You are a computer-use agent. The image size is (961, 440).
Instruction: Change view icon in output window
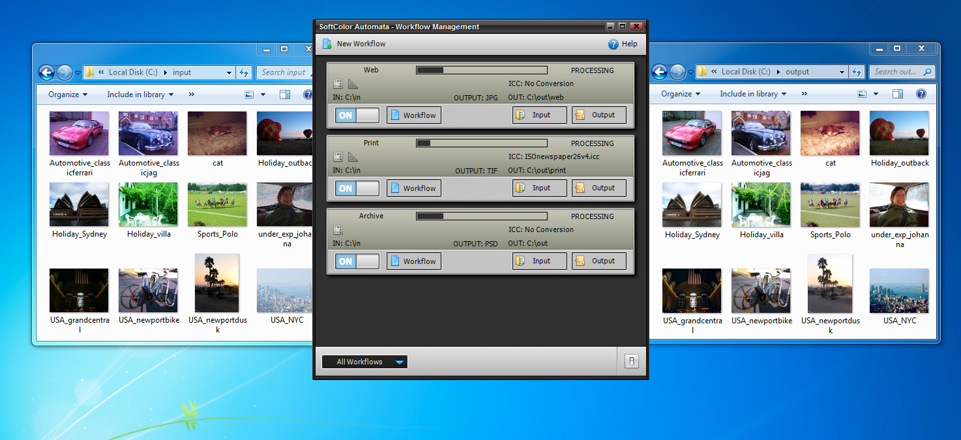(862, 94)
